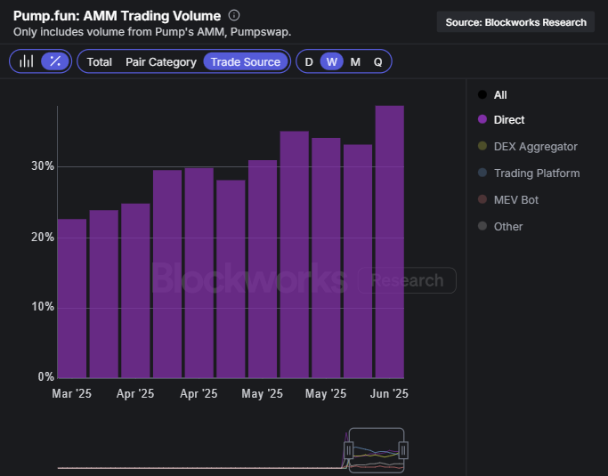Image resolution: width=608 pixels, height=476 pixels.
Task: Show the Trading Platform series
Action: (529, 173)
